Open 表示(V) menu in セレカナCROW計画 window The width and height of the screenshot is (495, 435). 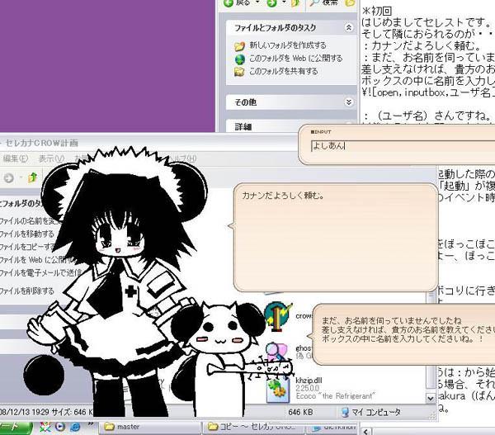[x=51, y=158]
